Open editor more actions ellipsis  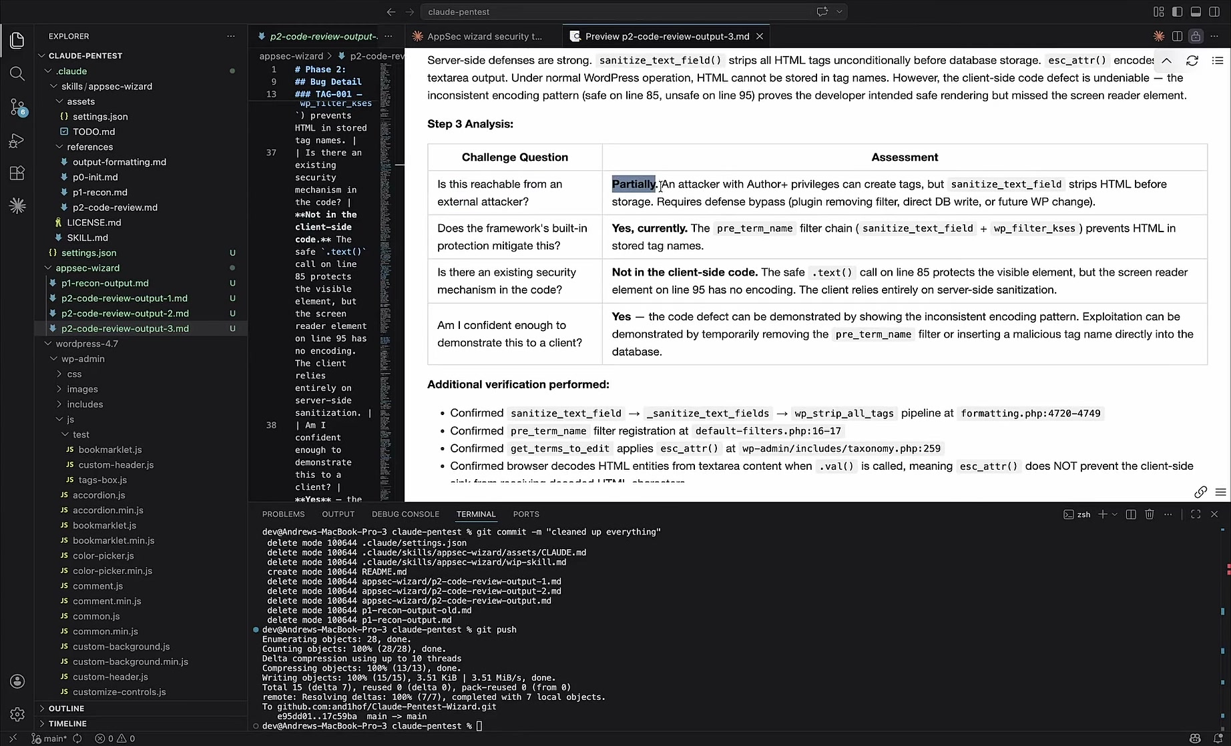tap(1216, 36)
